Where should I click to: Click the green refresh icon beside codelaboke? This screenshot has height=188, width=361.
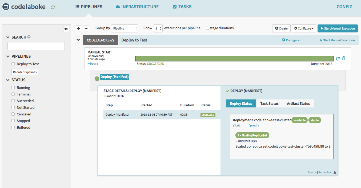point(53,7)
